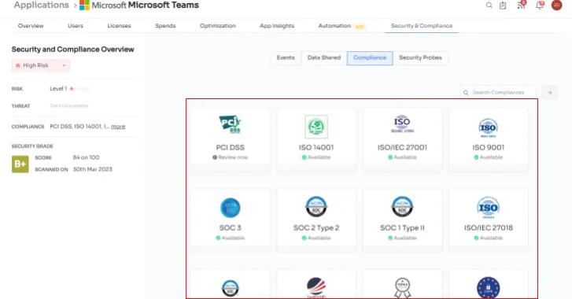Viewport: 572px width, 299px height.
Task: Click the plus add compliance button
Action: [550, 93]
